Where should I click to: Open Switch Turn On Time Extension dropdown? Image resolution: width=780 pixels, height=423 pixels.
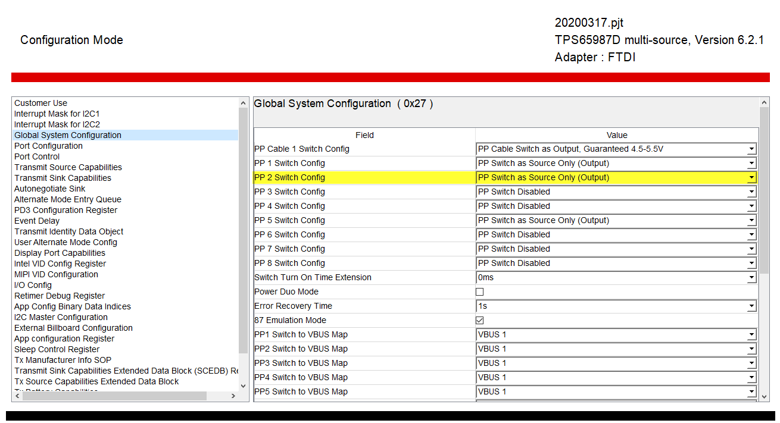click(616, 277)
